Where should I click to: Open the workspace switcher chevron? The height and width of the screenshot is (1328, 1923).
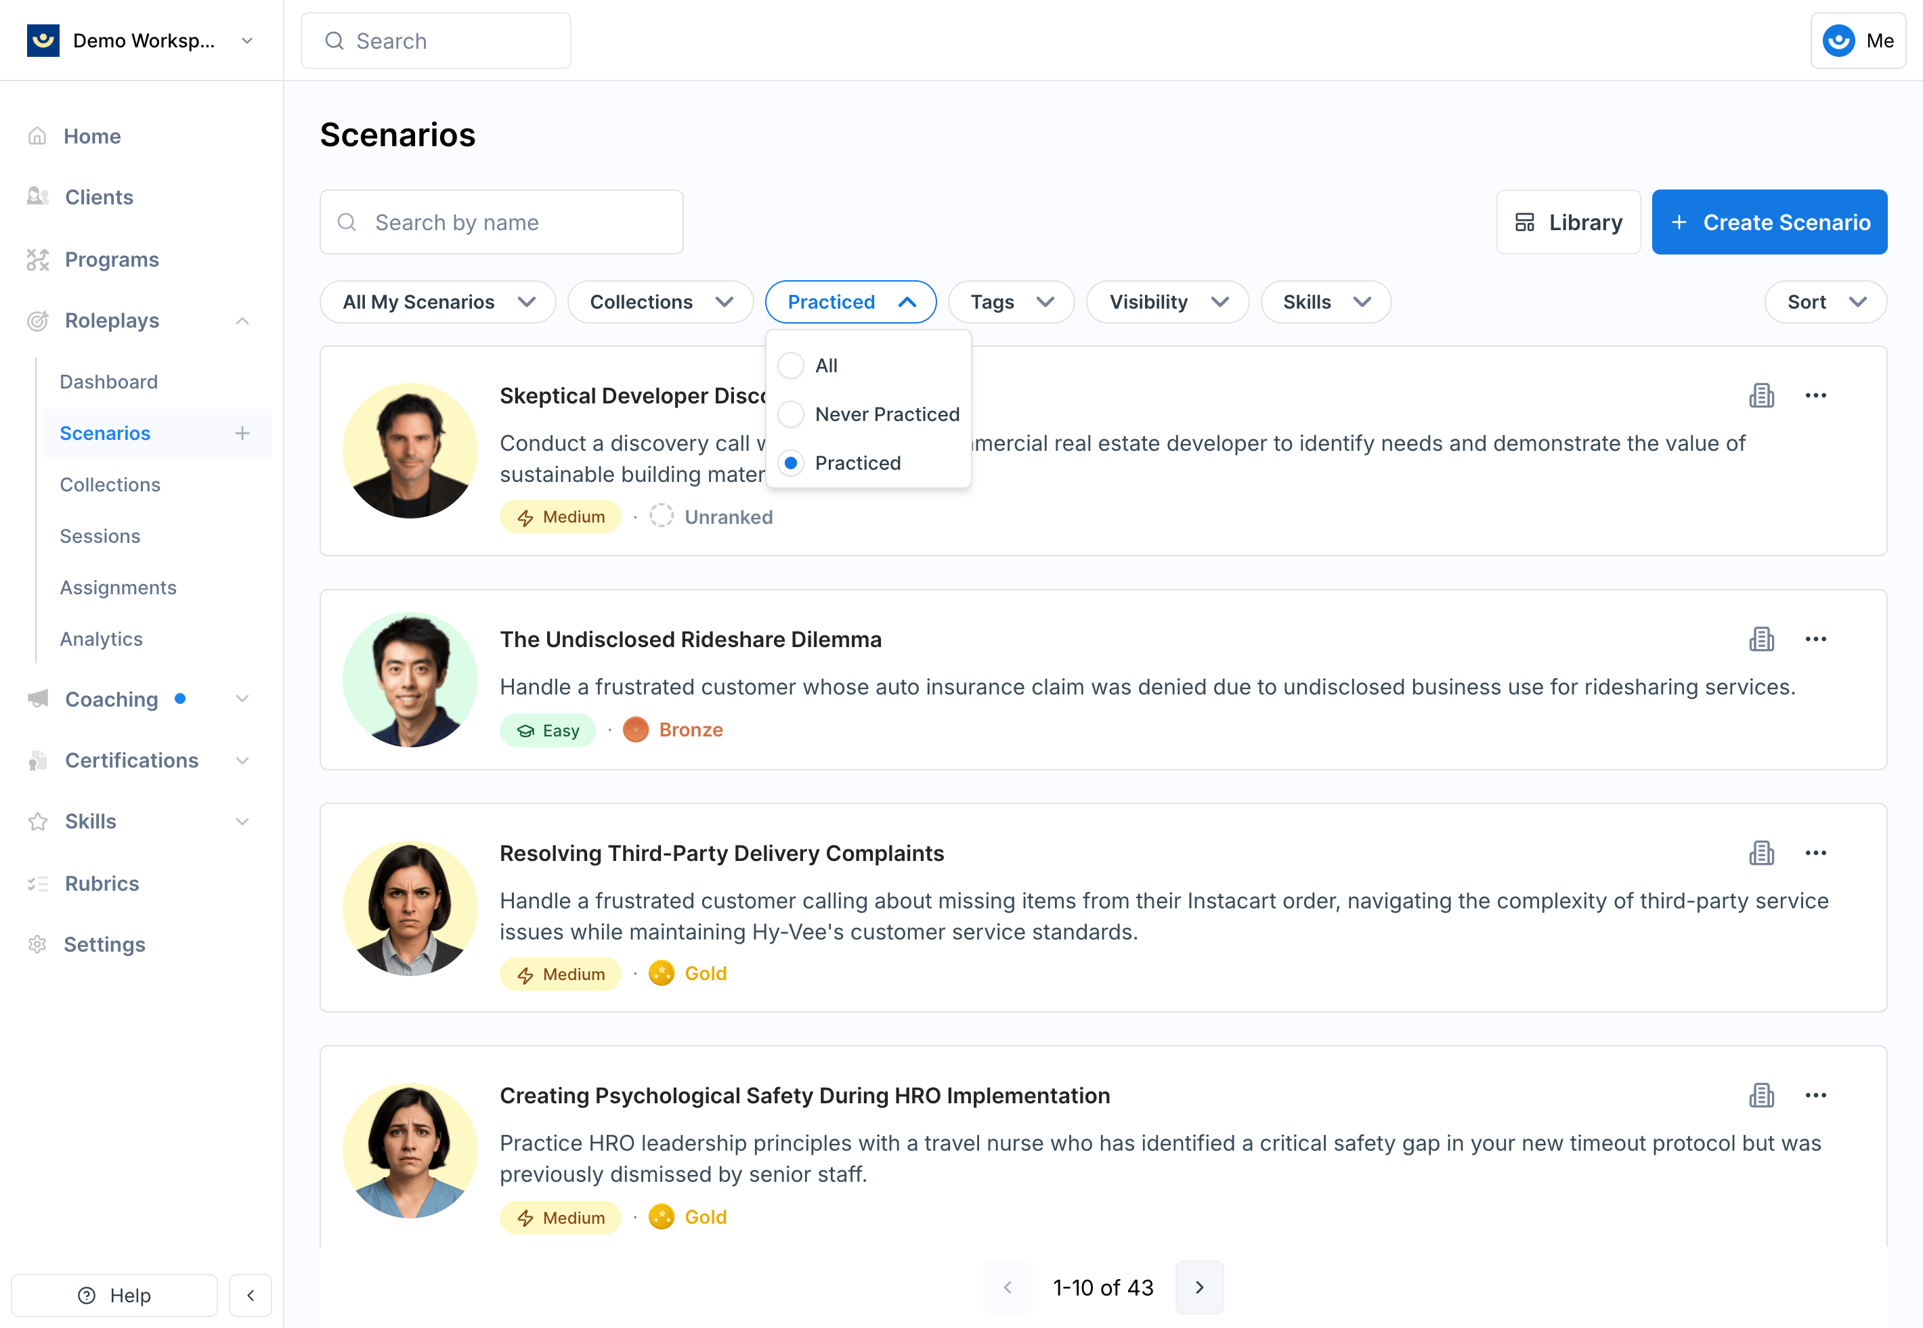coord(247,41)
